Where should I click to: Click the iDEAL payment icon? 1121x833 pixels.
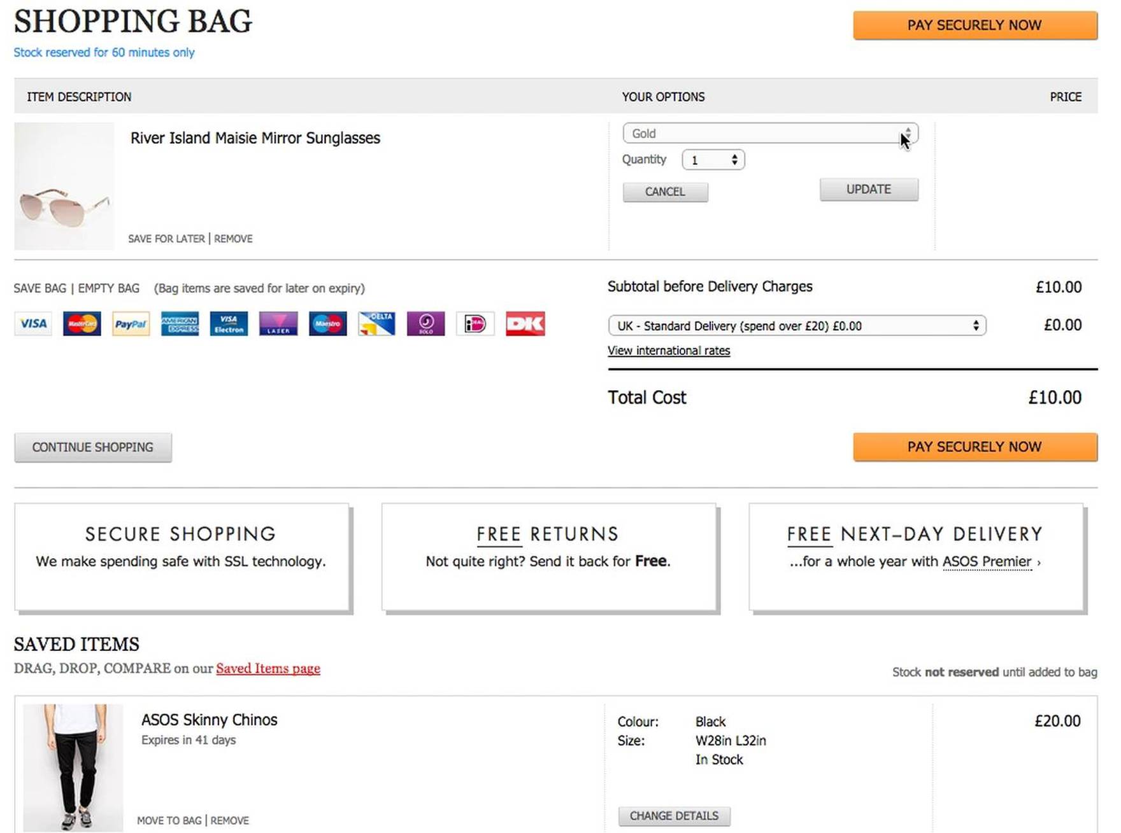475,324
